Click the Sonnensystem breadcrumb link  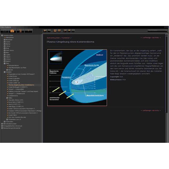coord(53,38)
